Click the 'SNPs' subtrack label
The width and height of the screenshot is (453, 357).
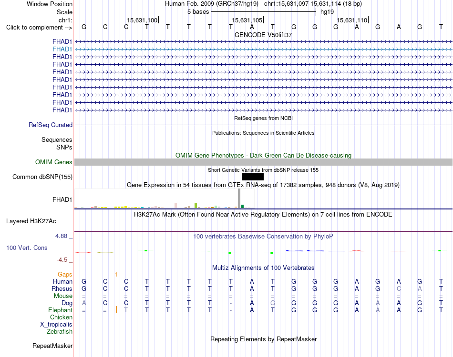click(64, 147)
